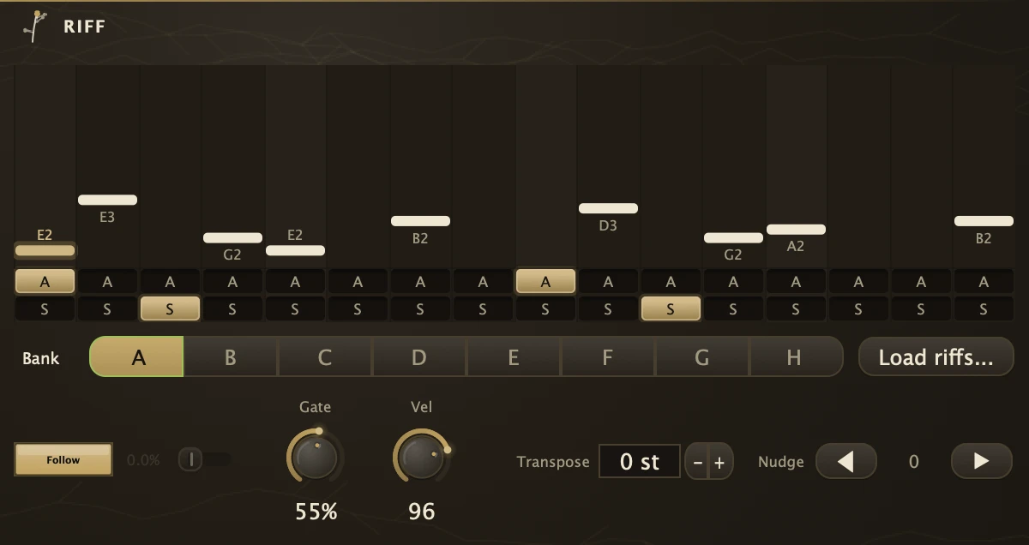Disable the highlighted A toggle on step 9

[545, 282]
